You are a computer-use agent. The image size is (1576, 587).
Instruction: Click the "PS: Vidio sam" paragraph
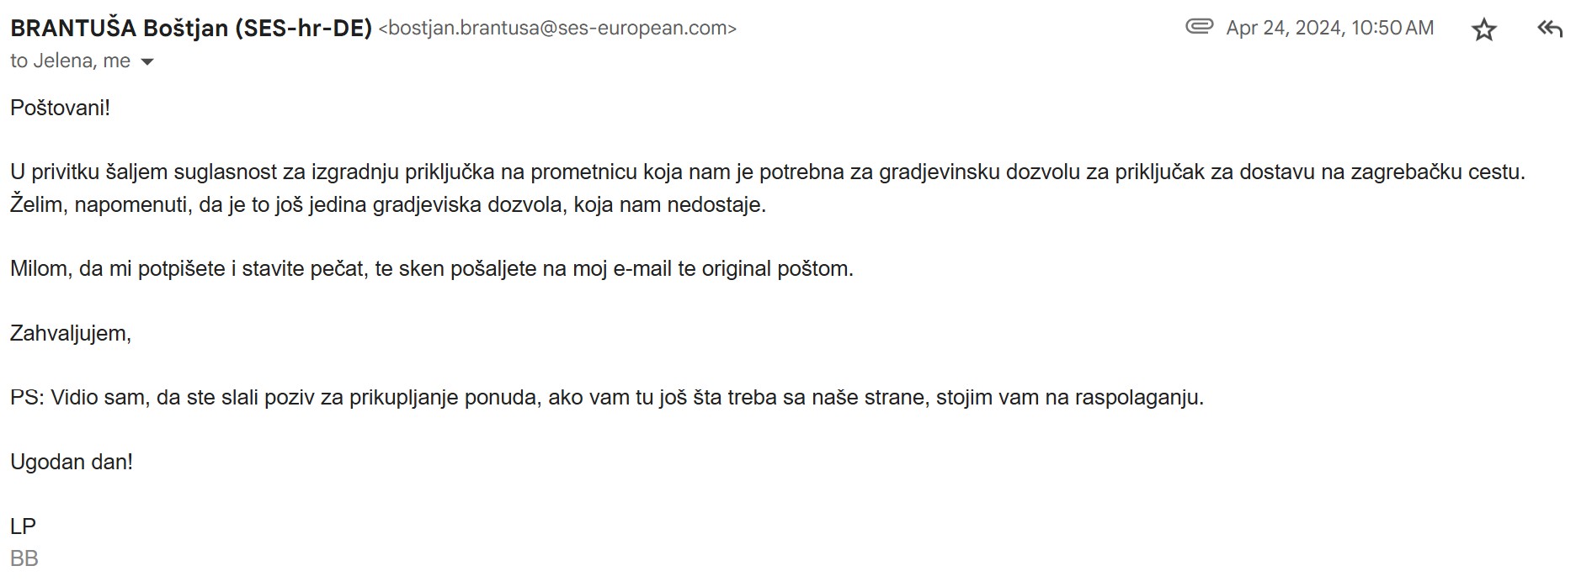tap(607, 397)
